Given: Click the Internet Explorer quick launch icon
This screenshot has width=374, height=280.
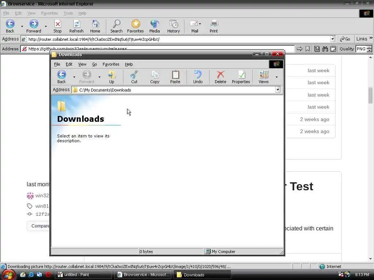Looking at the screenshot, I should coord(31,275).
